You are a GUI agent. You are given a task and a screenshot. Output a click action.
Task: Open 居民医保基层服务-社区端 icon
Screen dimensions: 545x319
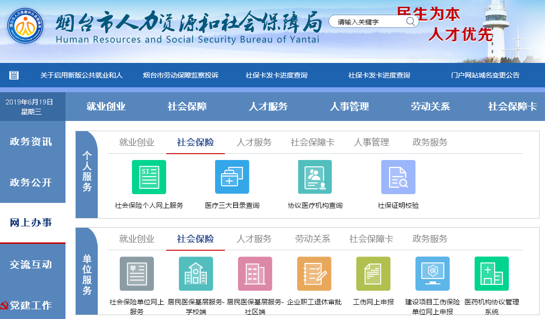coord(255,274)
